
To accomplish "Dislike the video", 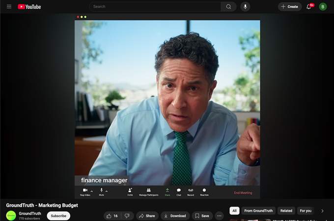I will coord(127,216).
